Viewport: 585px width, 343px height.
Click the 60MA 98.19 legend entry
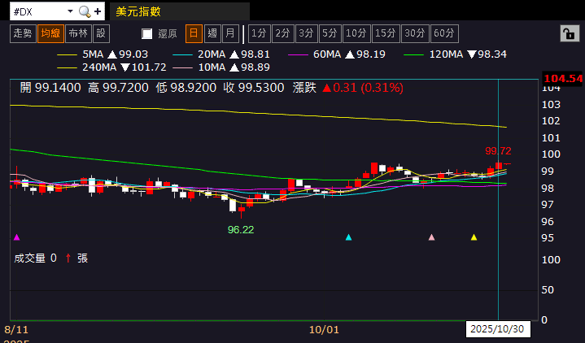click(337, 54)
